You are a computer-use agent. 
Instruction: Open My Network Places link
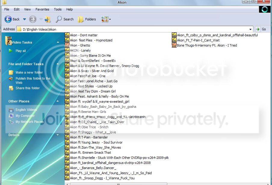click(x=29, y=122)
